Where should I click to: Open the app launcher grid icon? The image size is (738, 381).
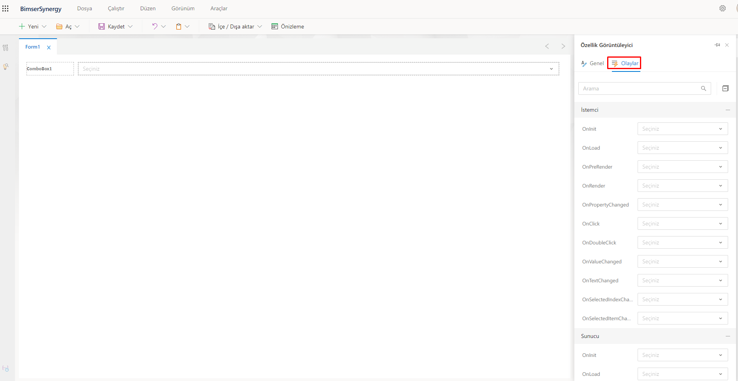[x=6, y=8]
